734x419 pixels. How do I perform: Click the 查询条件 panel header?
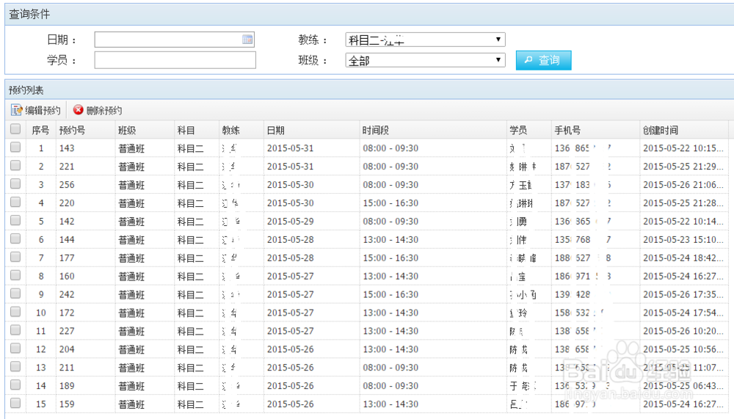[369, 15]
